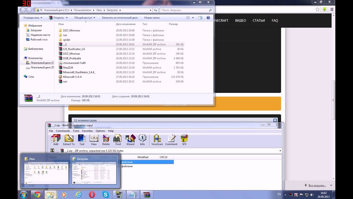The height and width of the screenshot is (199, 353).
Task: Open Skype from the taskbar
Action: tap(106, 195)
